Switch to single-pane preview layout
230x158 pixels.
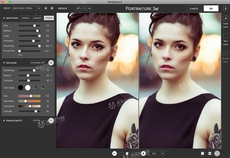[203, 154]
